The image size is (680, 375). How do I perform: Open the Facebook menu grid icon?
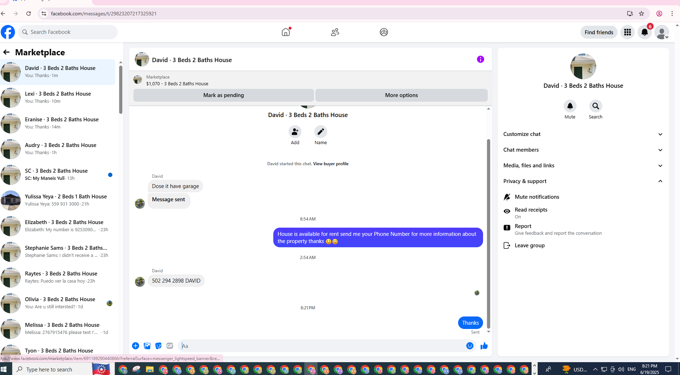click(627, 32)
